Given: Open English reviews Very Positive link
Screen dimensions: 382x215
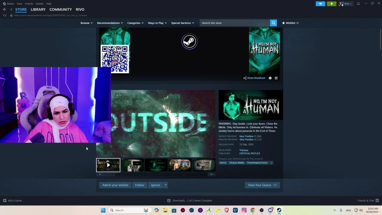Looking at the screenshot, I should [x=247, y=139].
